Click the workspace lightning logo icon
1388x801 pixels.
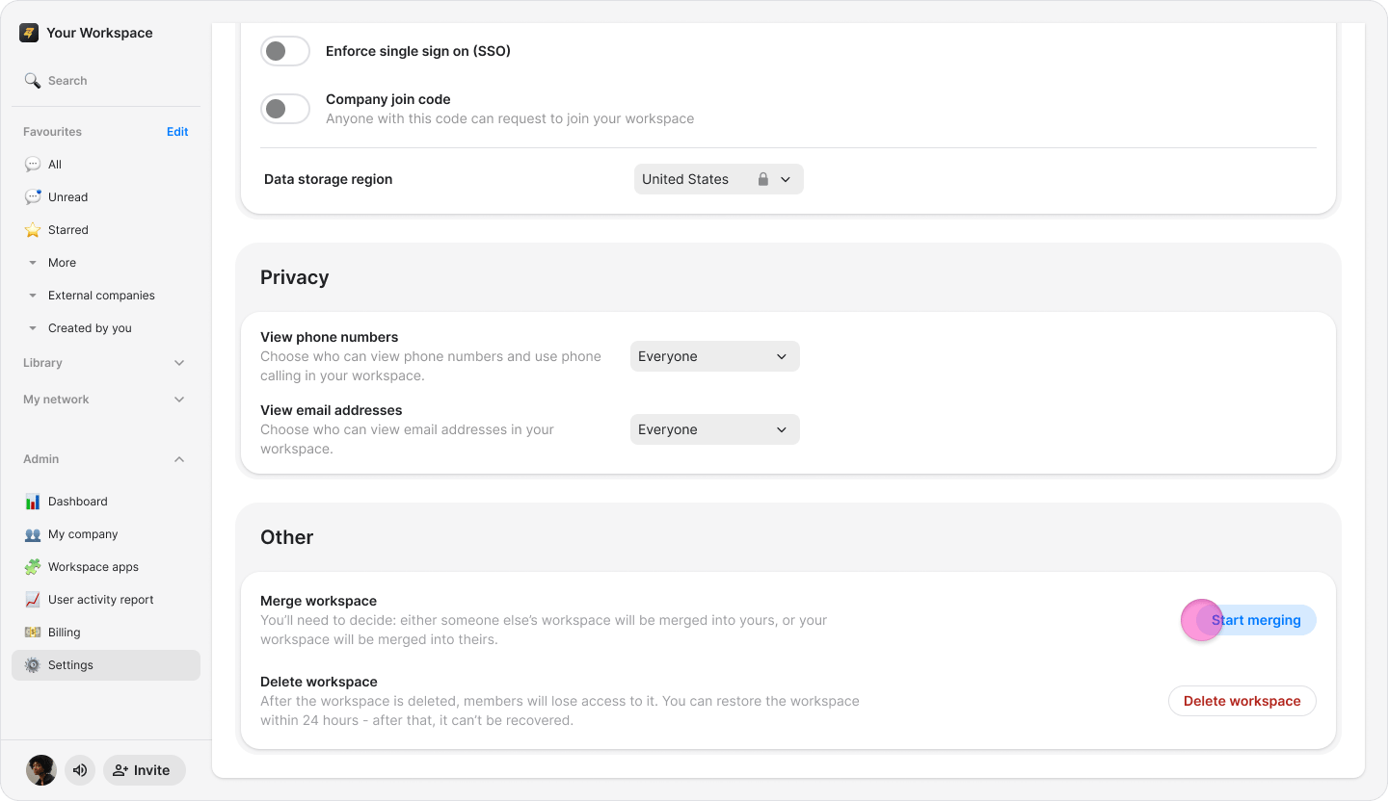point(29,33)
